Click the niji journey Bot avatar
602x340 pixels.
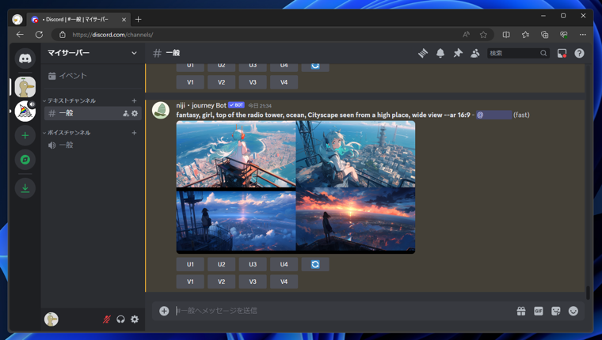click(x=161, y=111)
